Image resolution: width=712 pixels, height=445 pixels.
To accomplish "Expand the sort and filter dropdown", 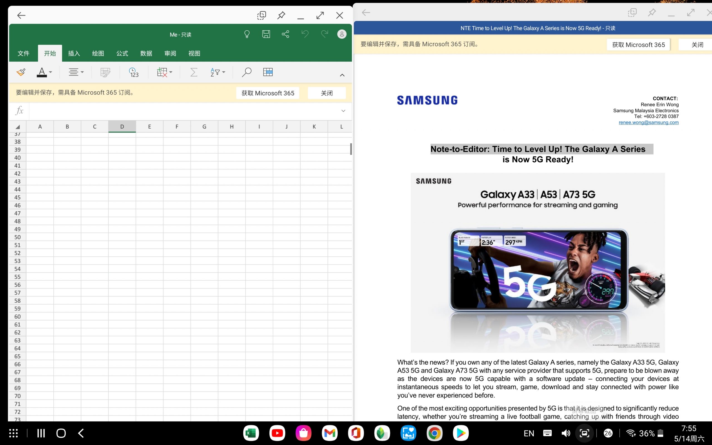I will pos(224,72).
